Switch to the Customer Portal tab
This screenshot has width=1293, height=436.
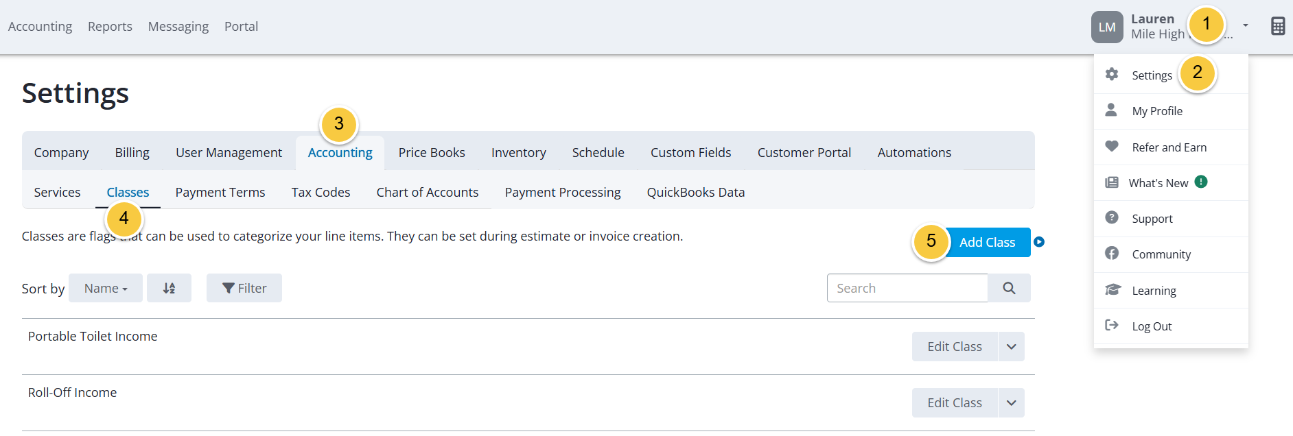(804, 152)
